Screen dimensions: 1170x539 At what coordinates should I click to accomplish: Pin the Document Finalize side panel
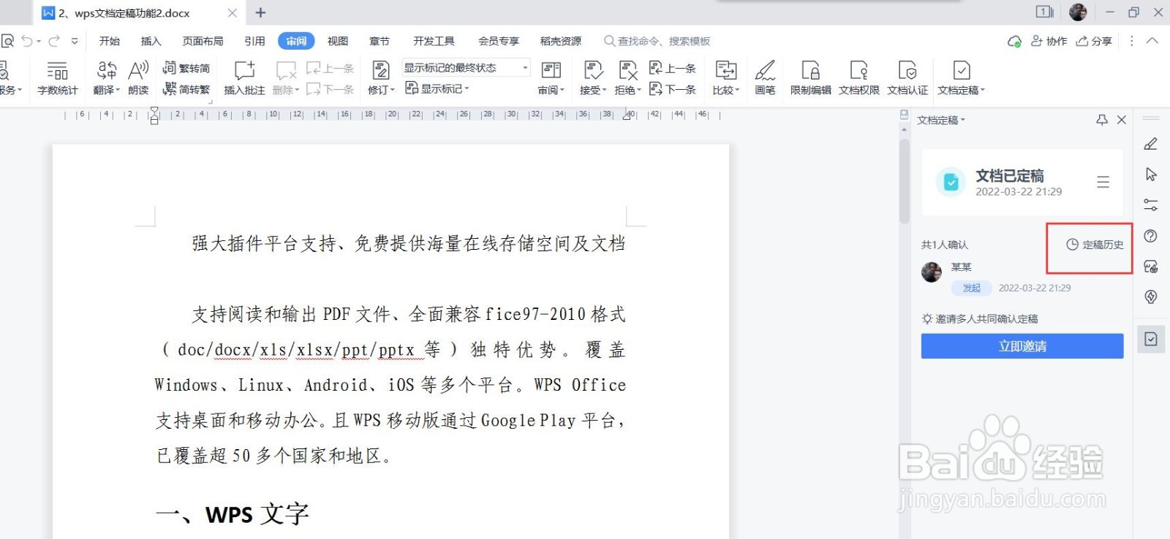pyautogui.click(x=1102, y=120)
